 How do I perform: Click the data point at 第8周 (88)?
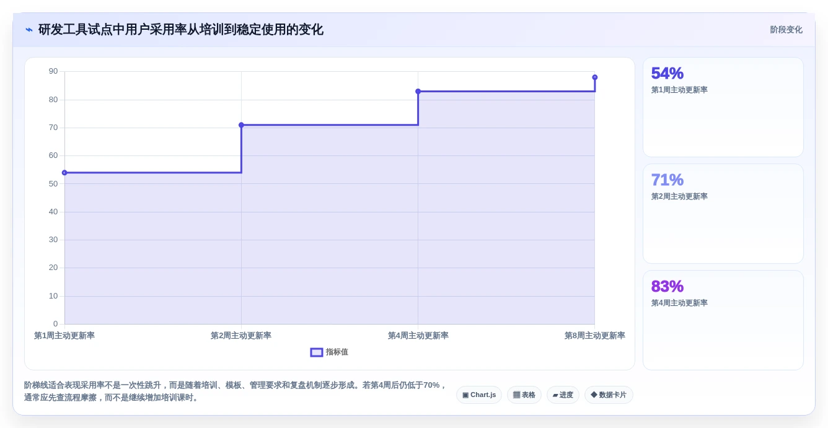pyautogui.click(x=595, y=77)
